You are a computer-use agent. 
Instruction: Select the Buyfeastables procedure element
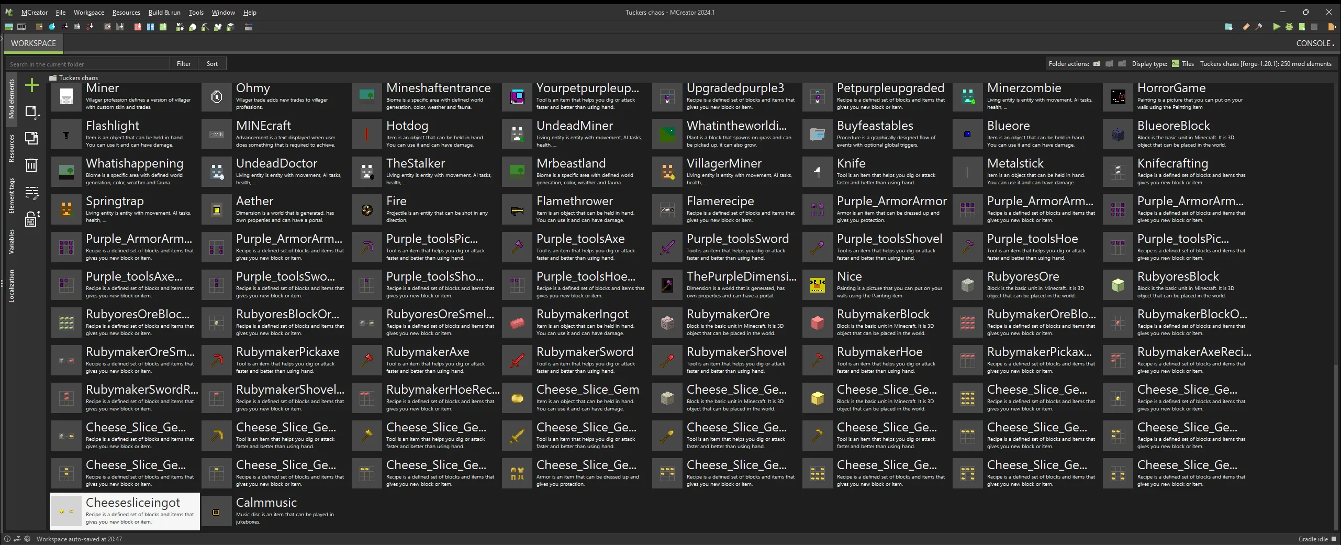click(x=876, y=134)
